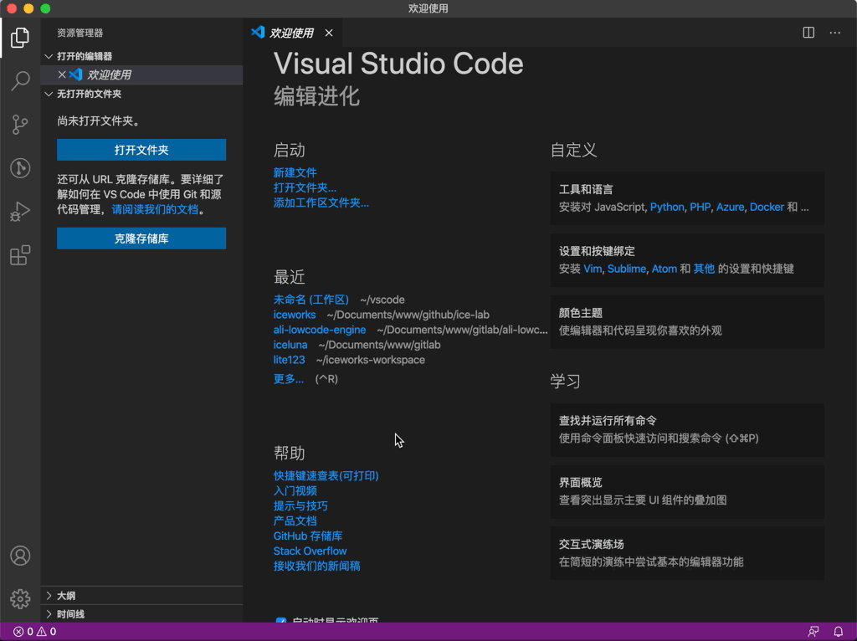Click the feedback smiley in status bar
This screenshot has width=857, height=641.
tap(813, 631)
